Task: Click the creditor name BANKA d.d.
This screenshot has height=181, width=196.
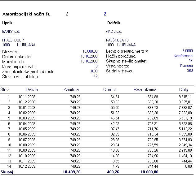Action: [11, 32]
